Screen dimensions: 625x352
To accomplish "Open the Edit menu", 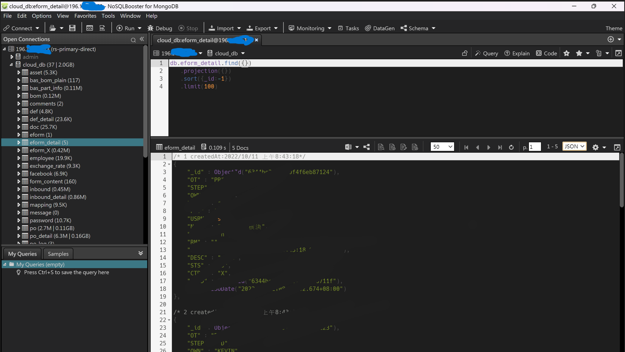I will [x=22, y=16].
